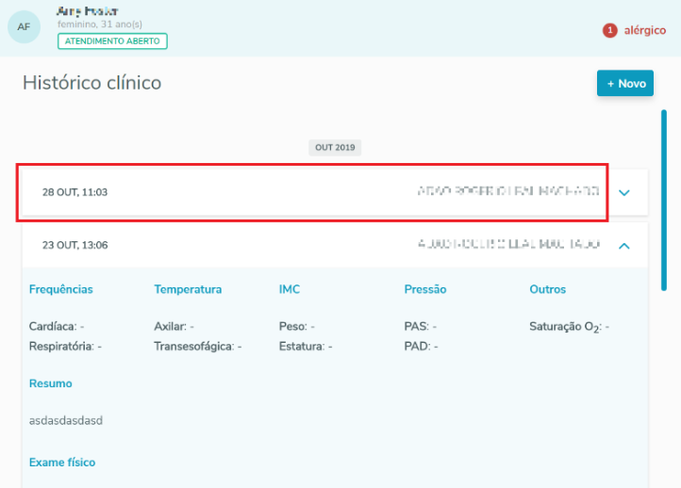This screenshot has height=488, width=681.
Task: Click the blurred professional name on 28 OUT row
Action: tap(508, 191)
